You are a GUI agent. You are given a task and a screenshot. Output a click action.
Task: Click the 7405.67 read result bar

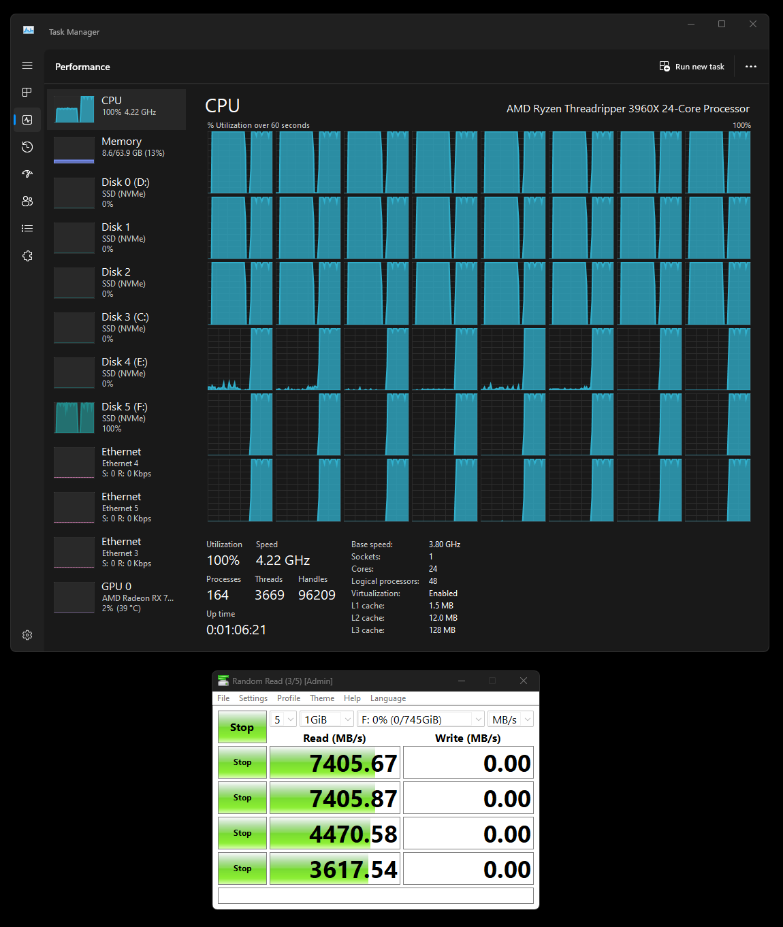pos(335,762)
